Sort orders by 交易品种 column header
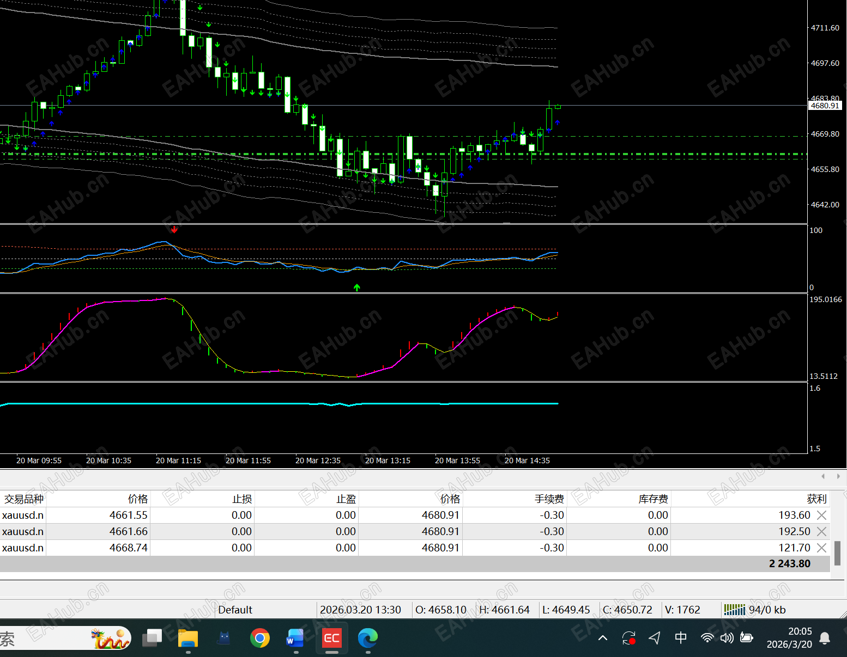The width and height of the screenshot is (847, 657). (x=24, y=499)
